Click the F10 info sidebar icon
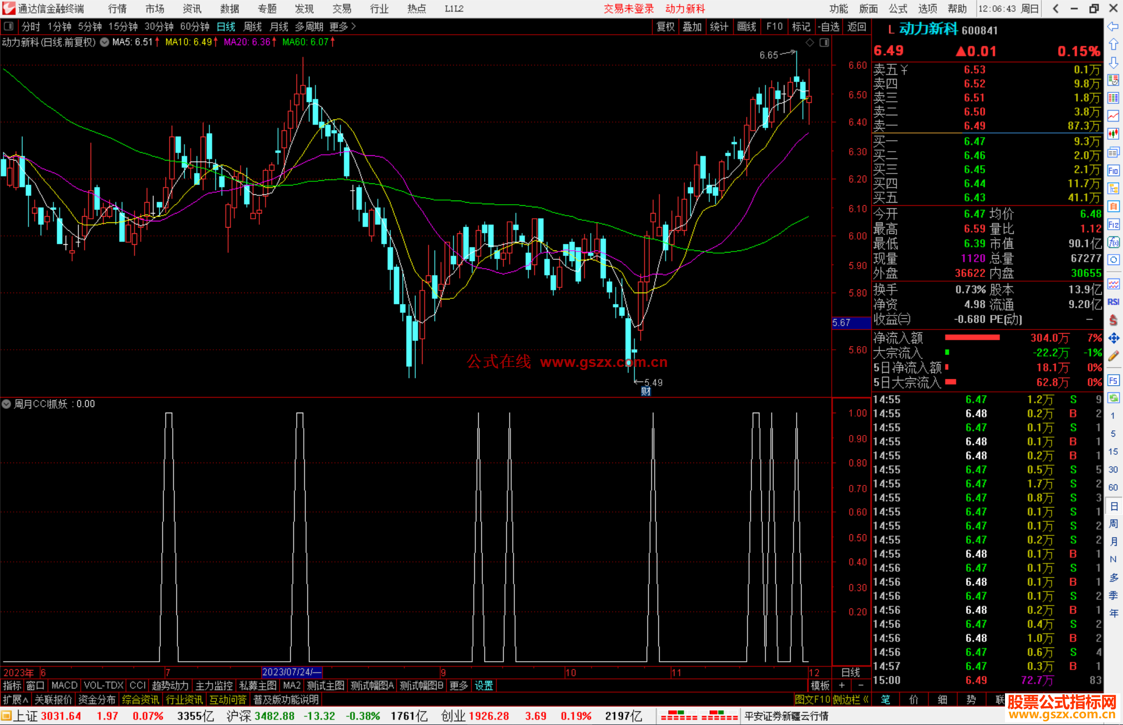Viewport: 1123px width, 725px height. pos(1113,170)
